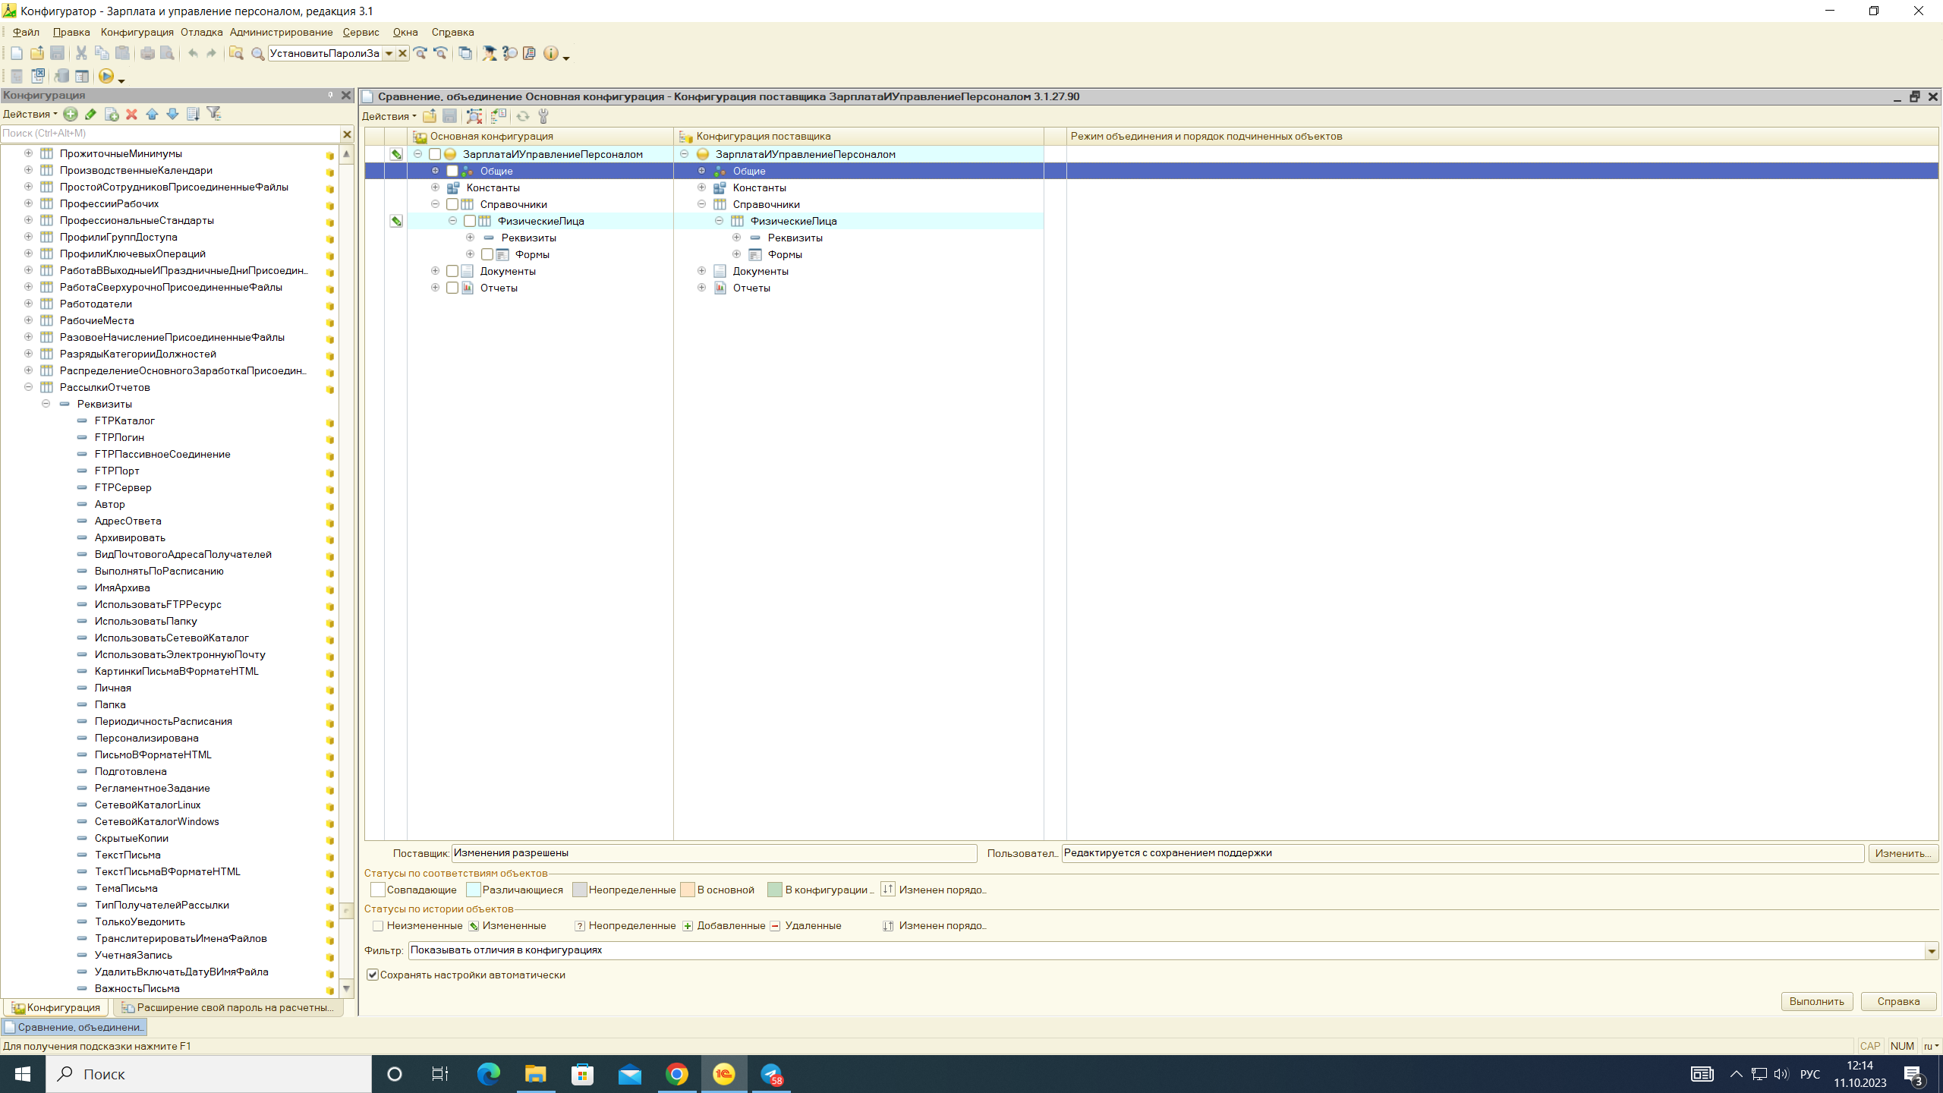
Task: Open the Фильтр dropdown arrow
Action: coord(1931,950)
